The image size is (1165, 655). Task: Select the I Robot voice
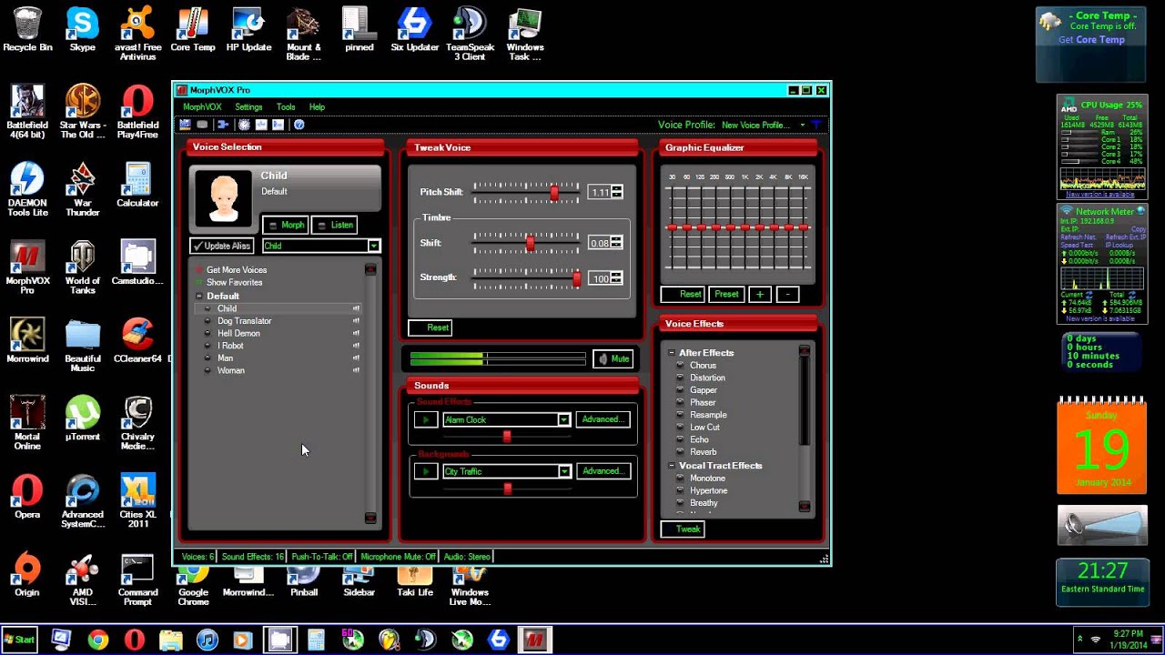[230, 346]
